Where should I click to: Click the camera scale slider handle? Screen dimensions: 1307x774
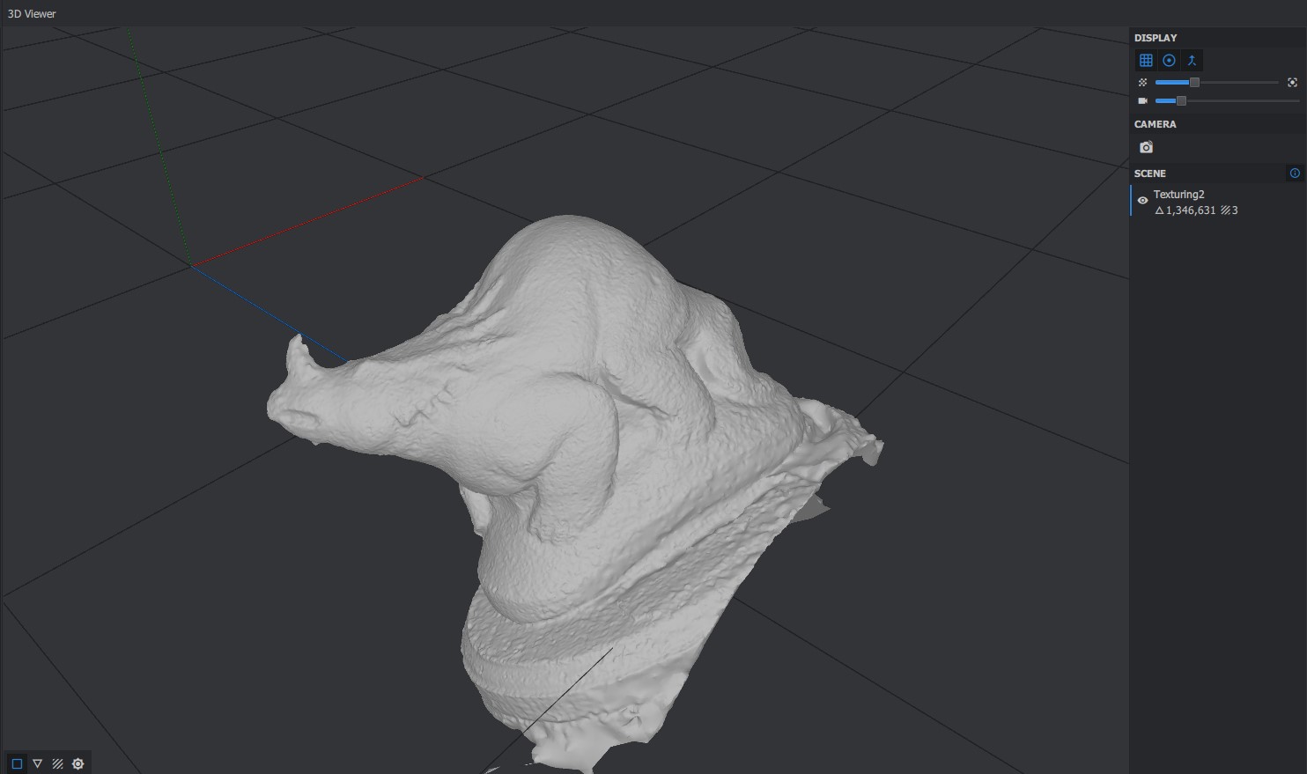[1181, 101]
